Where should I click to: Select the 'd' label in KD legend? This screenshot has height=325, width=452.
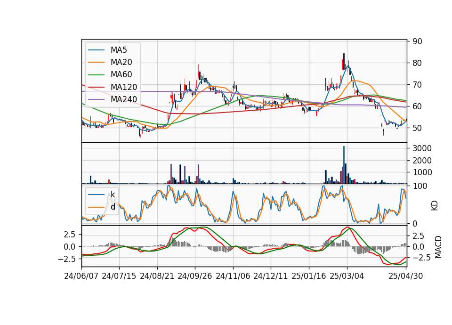(x=113, y=207)
